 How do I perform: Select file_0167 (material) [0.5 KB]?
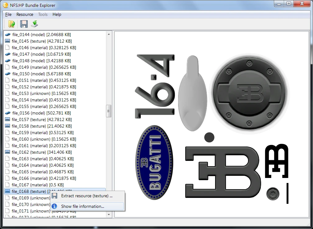click(38, 185)
